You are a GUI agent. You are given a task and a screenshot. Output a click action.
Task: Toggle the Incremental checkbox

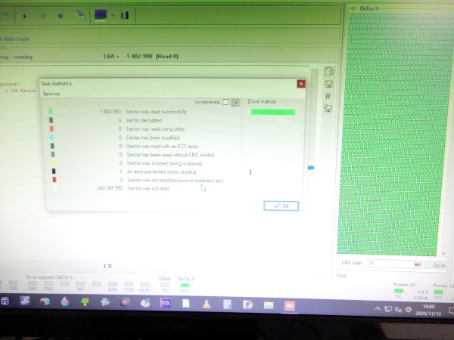pyautogui.click(x=225, y=102)
